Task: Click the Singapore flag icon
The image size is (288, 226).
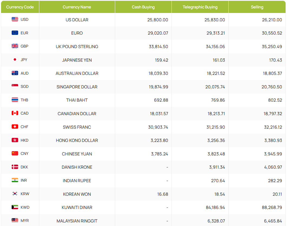Action: 15,86
